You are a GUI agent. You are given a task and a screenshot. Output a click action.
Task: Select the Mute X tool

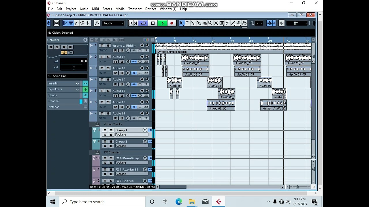tap(216, 23)
